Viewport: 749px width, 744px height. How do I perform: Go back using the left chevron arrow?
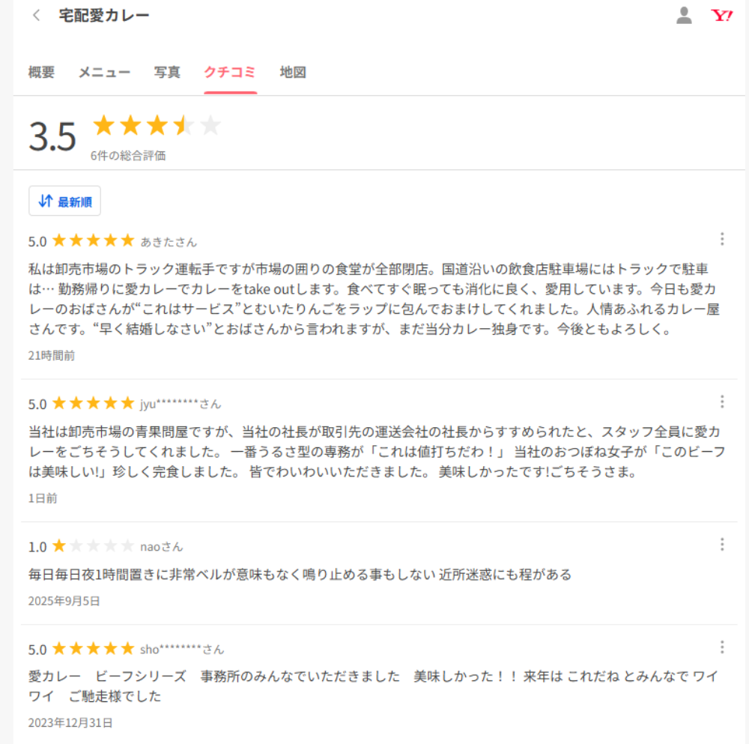36,16
